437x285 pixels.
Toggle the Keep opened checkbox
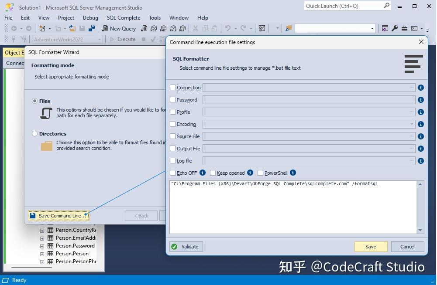pyautogui.click(x=213, y=173)
